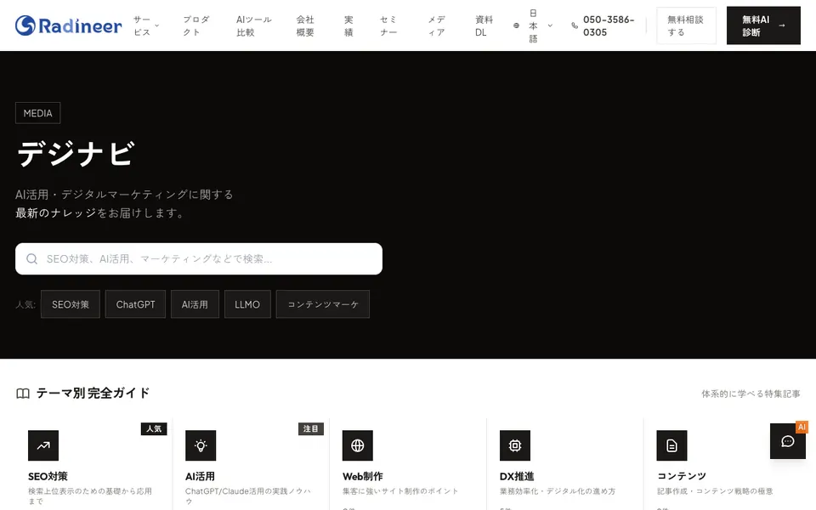Viewport: 816px width, 510px height.
Task: Open the 会社概要 nav item
Action: [305, 25]
